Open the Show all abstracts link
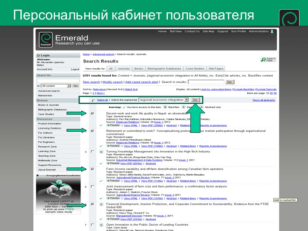The width and height of the screenshot is (308, 231). point(264,99)
